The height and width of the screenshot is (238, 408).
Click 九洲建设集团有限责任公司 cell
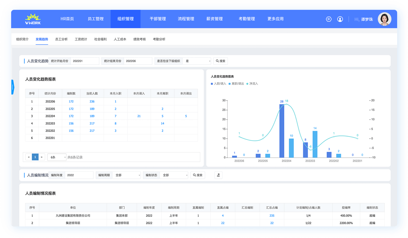click(73, 215)
